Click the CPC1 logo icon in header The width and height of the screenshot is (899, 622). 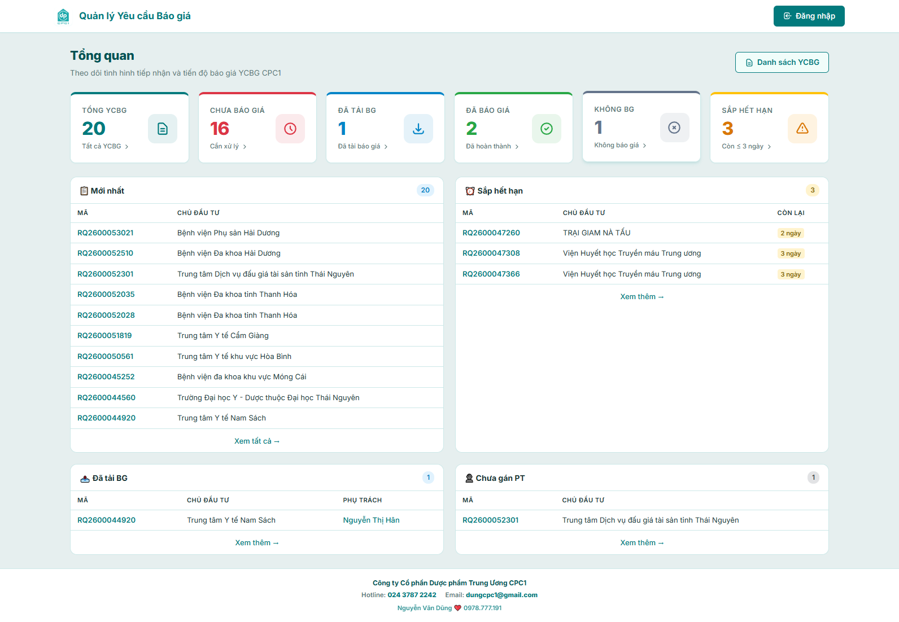point(63,16)
